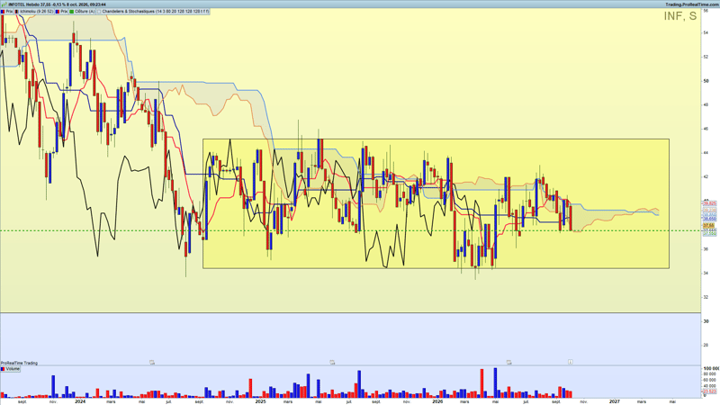Open the Prix label beside the Clôture label

tap(62, 12)
